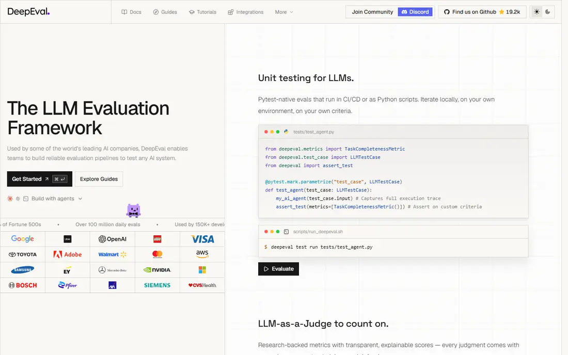568x355 pixels.
Task: Run the Evaluate button
Action: [278, 269]
